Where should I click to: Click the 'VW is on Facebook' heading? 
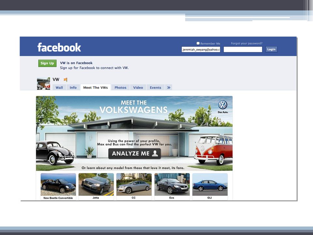tap(76, 63)
